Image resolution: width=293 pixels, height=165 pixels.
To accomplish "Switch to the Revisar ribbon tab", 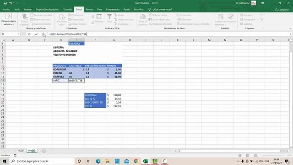I will (x=89, y=9).
